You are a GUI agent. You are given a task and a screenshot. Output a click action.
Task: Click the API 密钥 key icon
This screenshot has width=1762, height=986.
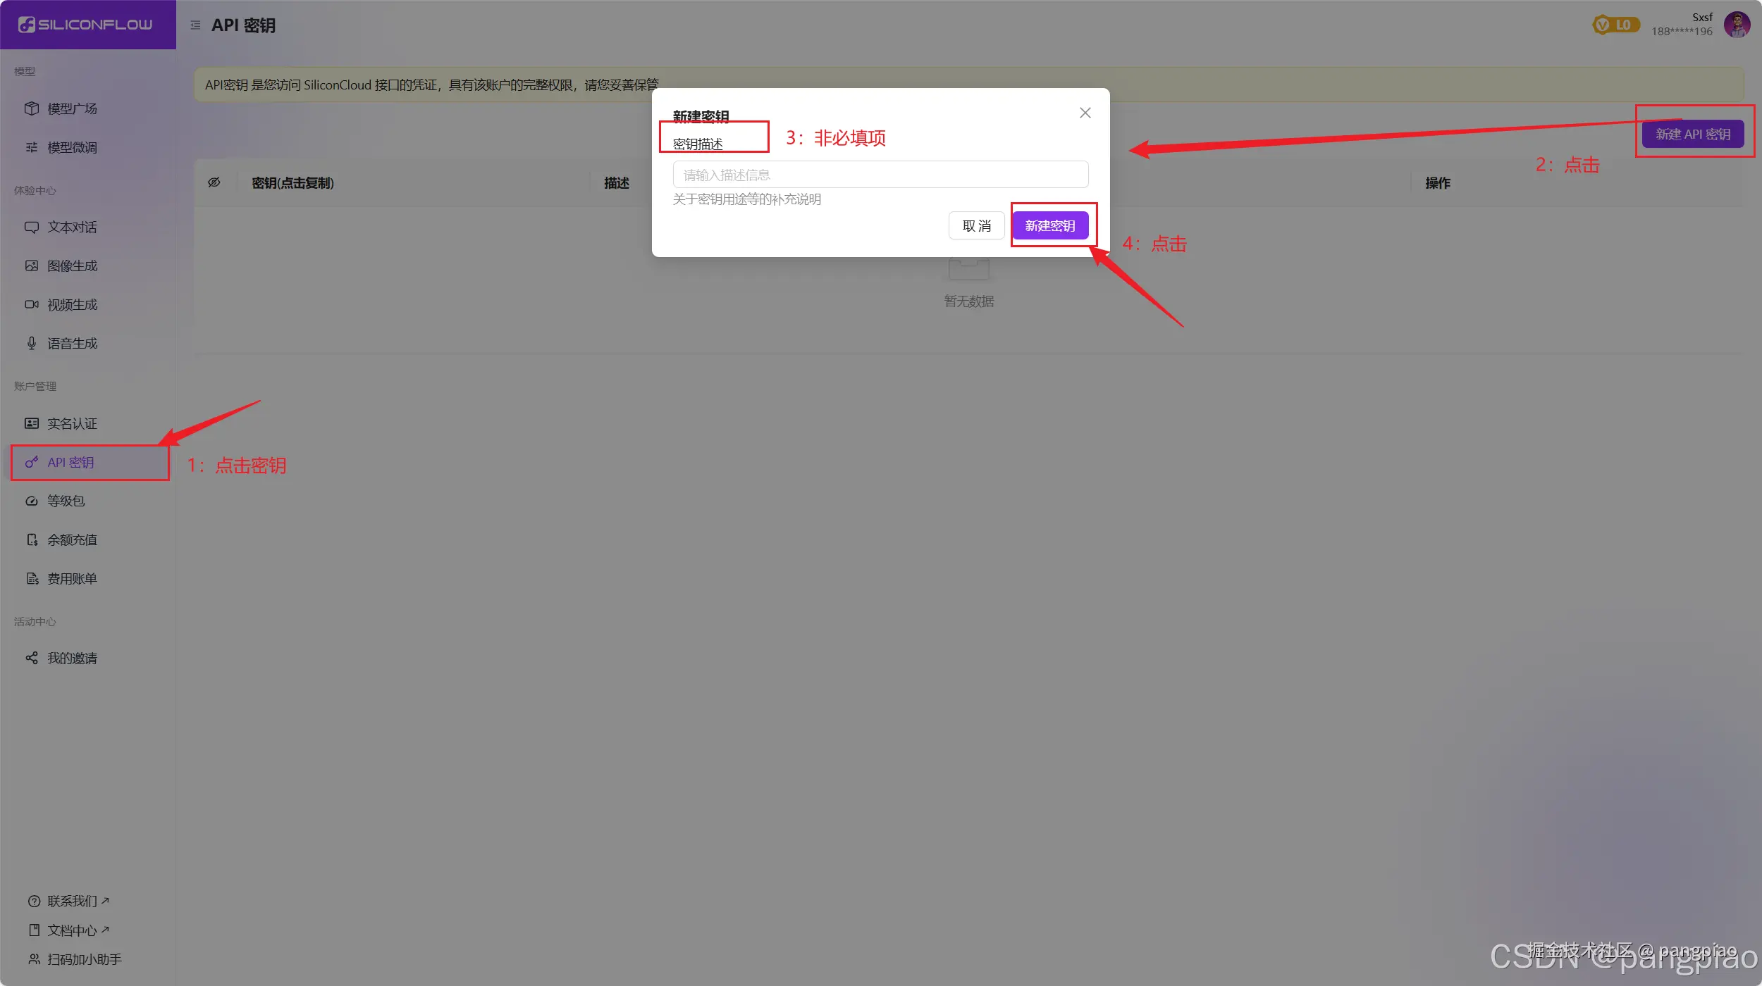click(32, 462)
